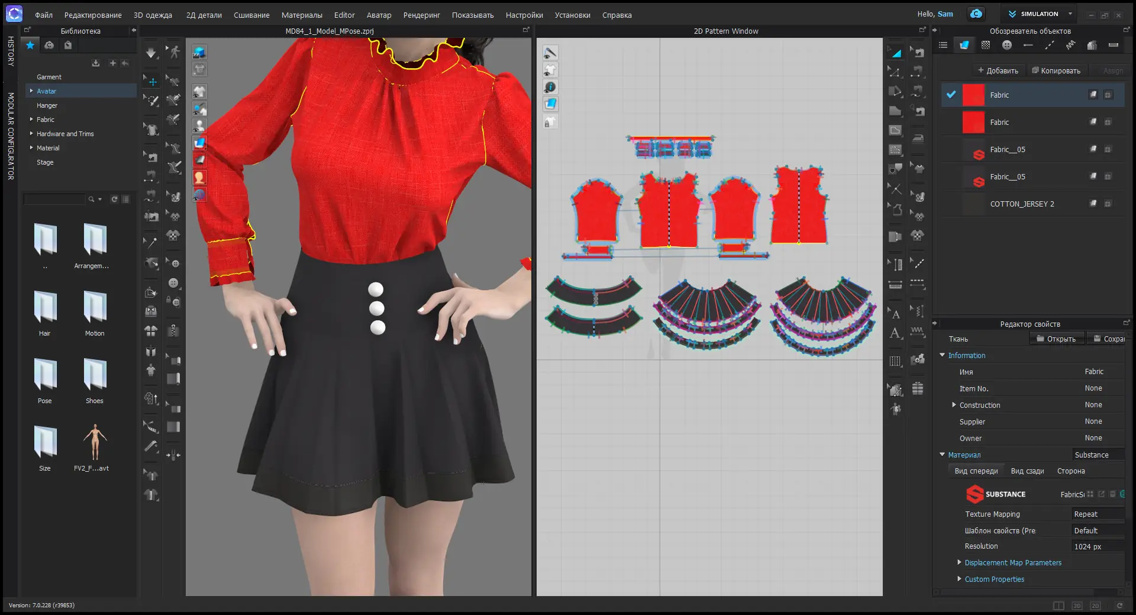Open the Материалы menu
This screenshot has width=1136, height=615.
(x=302, y=15)
